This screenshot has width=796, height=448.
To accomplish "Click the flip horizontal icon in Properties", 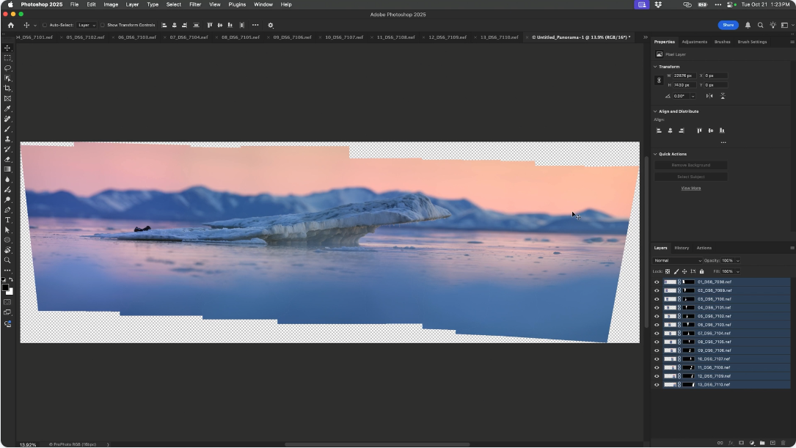I will (x=709, y=96).
